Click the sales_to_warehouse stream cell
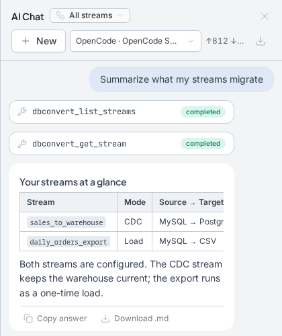This screenshot has height=336, width=282. pos(68,222)
